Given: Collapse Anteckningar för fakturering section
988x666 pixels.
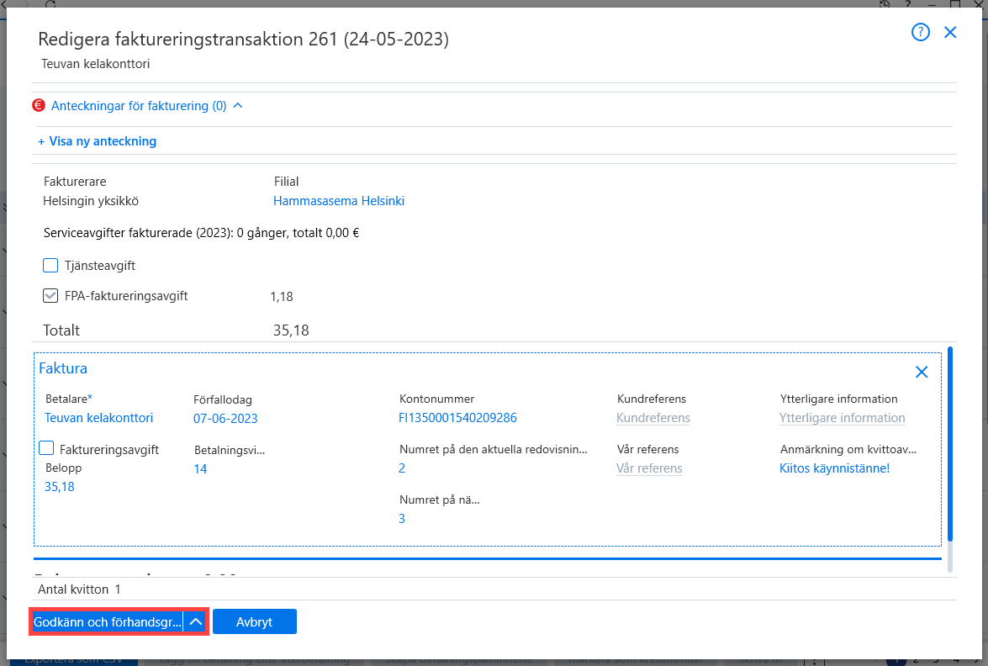Looking at the screenshot, I should [x=238, y=105].
